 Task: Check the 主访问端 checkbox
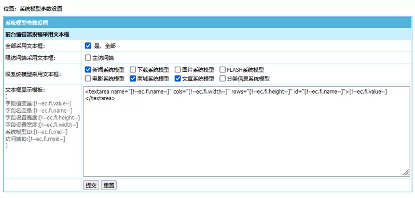88,58
